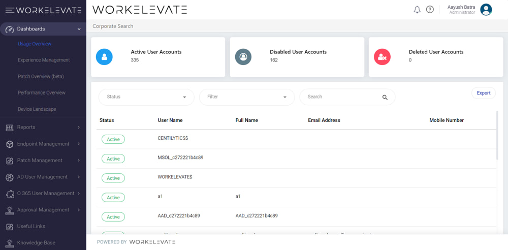Image resolution: width=508 pixels, height=250 pixels.
Task: Click the Mobile Number column header
Action: pyautogui.click(x=447, y=120)
